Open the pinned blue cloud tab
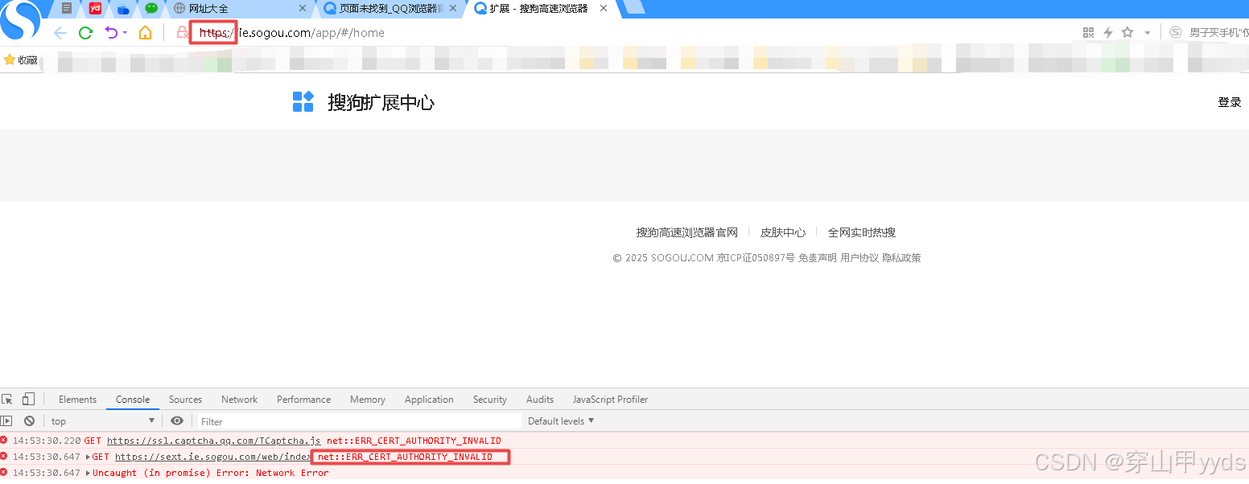1249x484 pixels. 123,9
